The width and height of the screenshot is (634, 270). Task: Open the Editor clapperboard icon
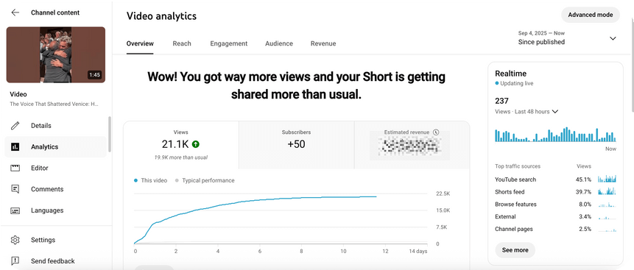15,168
